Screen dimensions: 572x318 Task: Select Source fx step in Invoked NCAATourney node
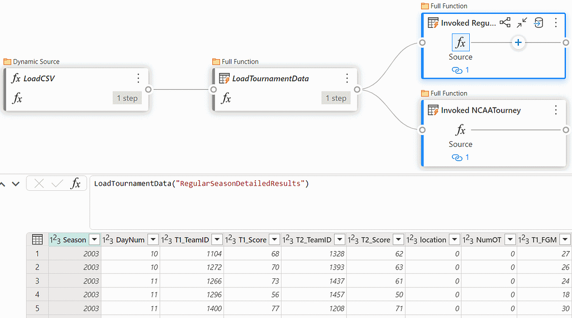pos(460,130)
